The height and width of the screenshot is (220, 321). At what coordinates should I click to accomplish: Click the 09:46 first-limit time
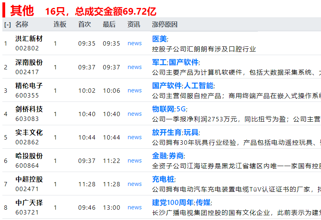(x=87, y=208)
